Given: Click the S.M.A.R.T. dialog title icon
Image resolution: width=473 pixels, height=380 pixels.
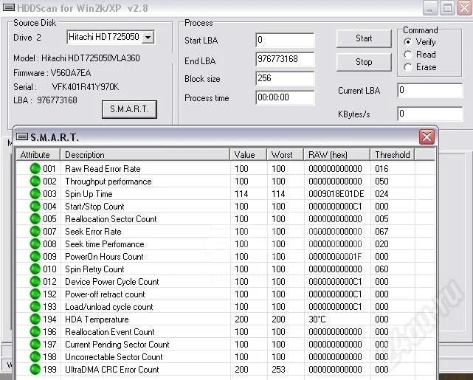Looking at the screenshot, I should [x=21, y=137].
